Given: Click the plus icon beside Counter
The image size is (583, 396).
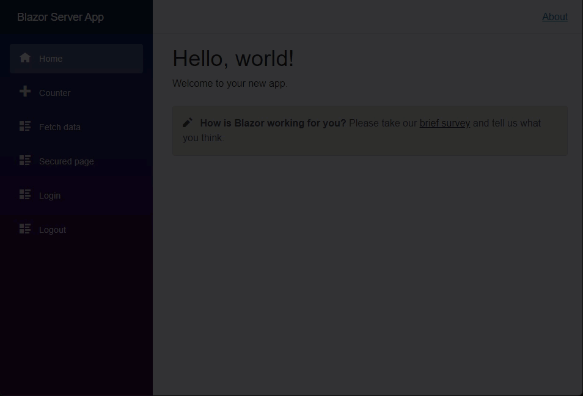Looking at the screenshot, I should [x=25, y=91].
